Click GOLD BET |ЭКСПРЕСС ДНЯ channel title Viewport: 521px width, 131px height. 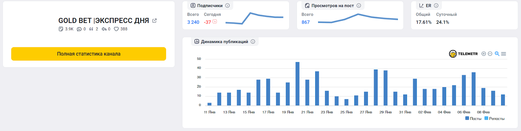click(104, 21)
